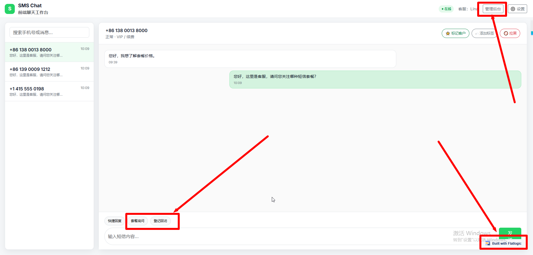Block this contact with 拉黑 button
This screenshot has width=533, height=255.
point(510,33)
